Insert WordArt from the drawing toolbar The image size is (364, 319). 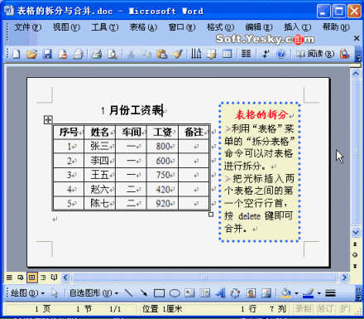coord(220,293)
